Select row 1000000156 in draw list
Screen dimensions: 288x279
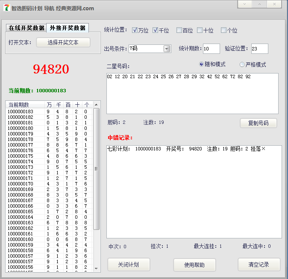(x=49, y=267)
